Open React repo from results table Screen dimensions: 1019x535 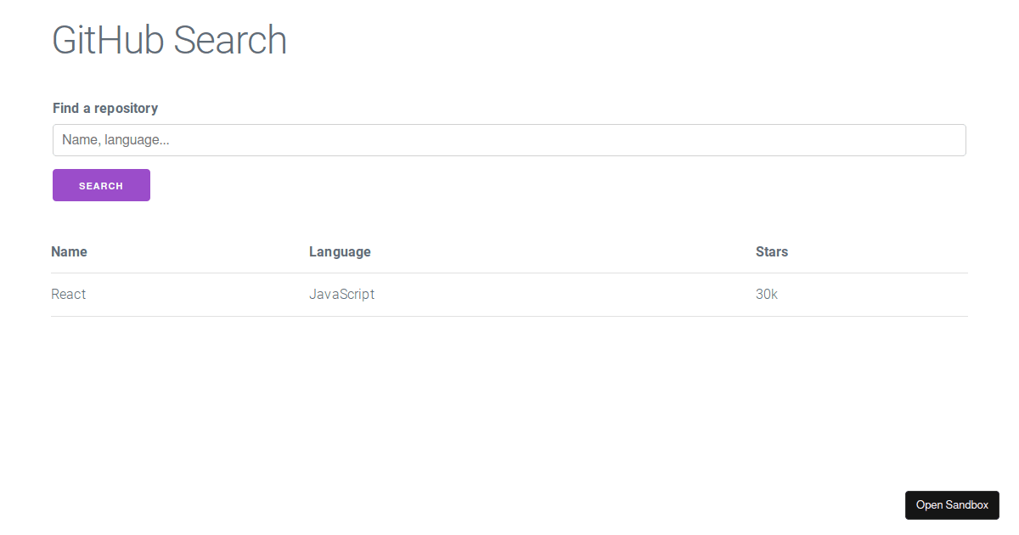click(68, 294)
